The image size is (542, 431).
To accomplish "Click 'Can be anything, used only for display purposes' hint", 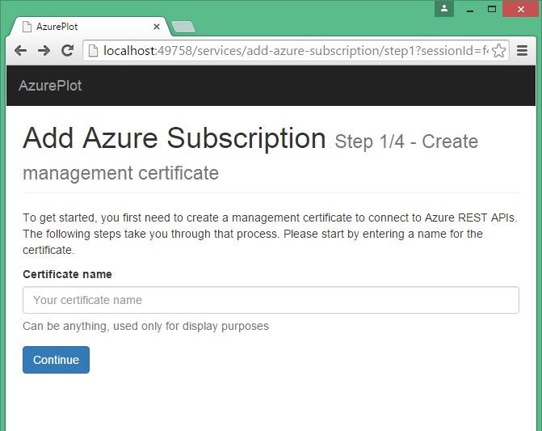I will [145, 326].
